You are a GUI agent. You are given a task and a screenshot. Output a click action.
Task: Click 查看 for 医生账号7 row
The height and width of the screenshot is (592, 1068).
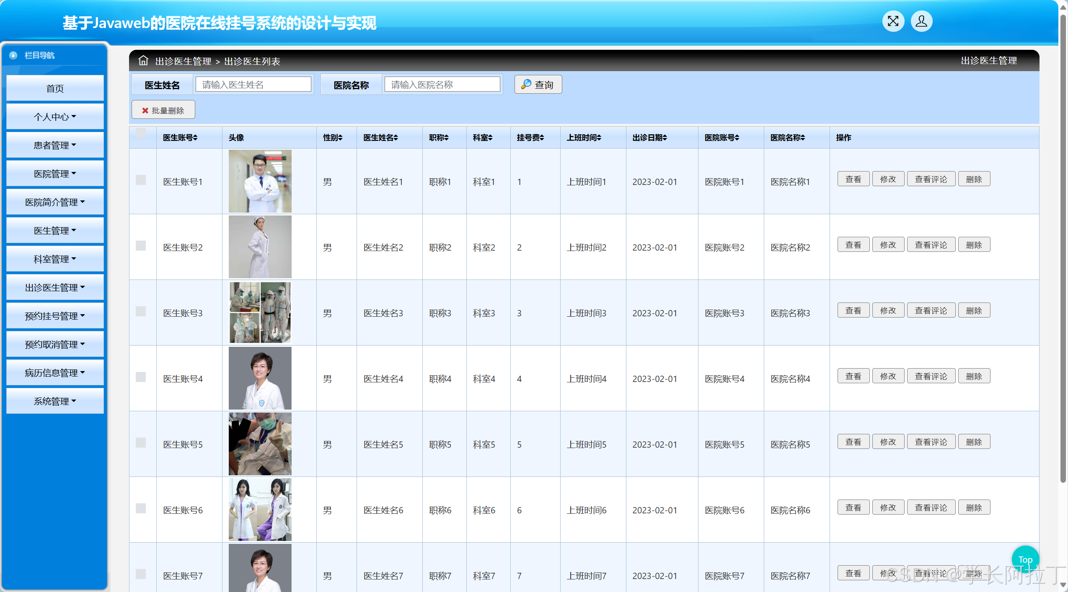(853, 573)
